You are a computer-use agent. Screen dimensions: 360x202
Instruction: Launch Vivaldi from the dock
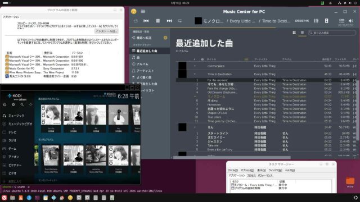(x=4, y=198)
